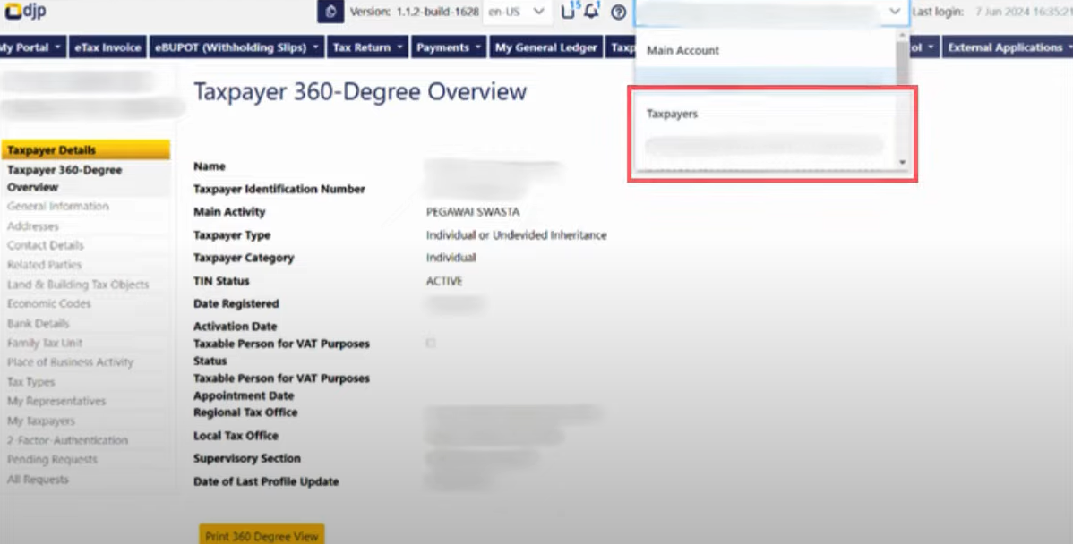Viewport: 1073px width, 544px height.
Task: Click the ACTIVE TIN status value
Action: pos(444,281)
